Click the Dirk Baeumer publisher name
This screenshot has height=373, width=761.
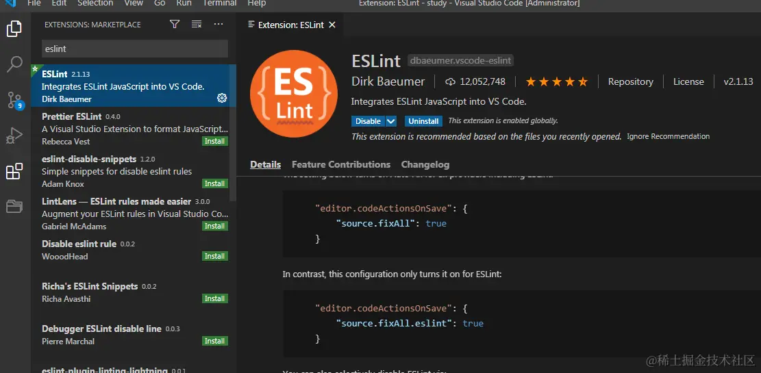tap(388, 81)
